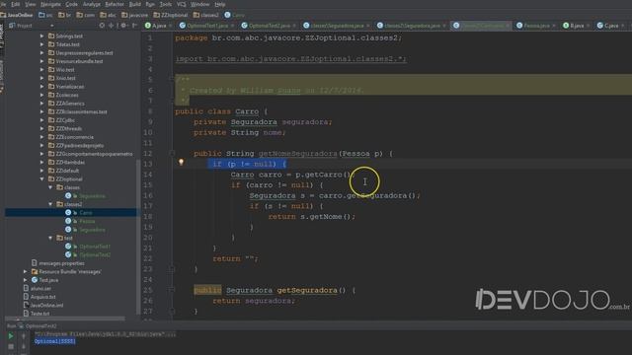
Task: Select JavaOnline.iml file in tree
Action: pos(46,305)
